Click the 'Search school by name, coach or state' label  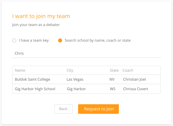click(x=98, y=40)
